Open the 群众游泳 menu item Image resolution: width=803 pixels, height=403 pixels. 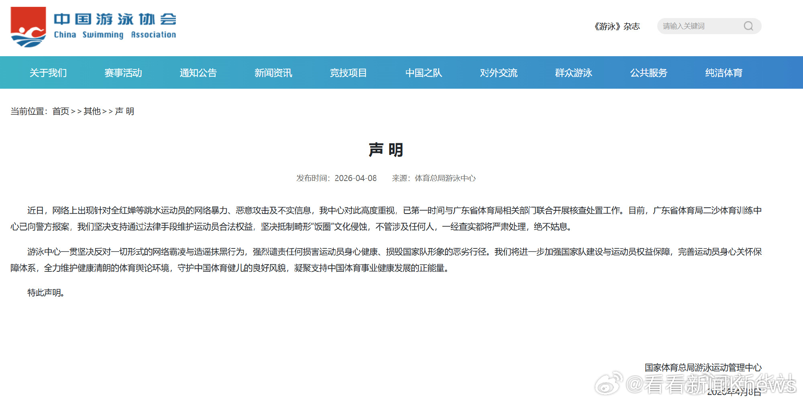[x=573, y=73]
